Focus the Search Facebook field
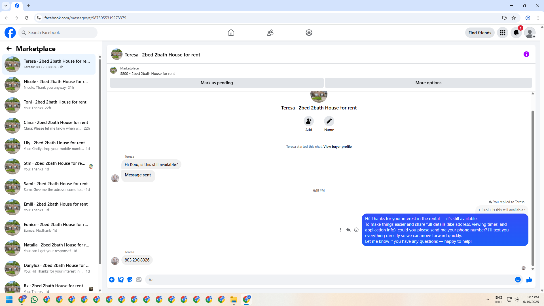The image size is (544, 306). pyautogui.click(x=58, y=33)
